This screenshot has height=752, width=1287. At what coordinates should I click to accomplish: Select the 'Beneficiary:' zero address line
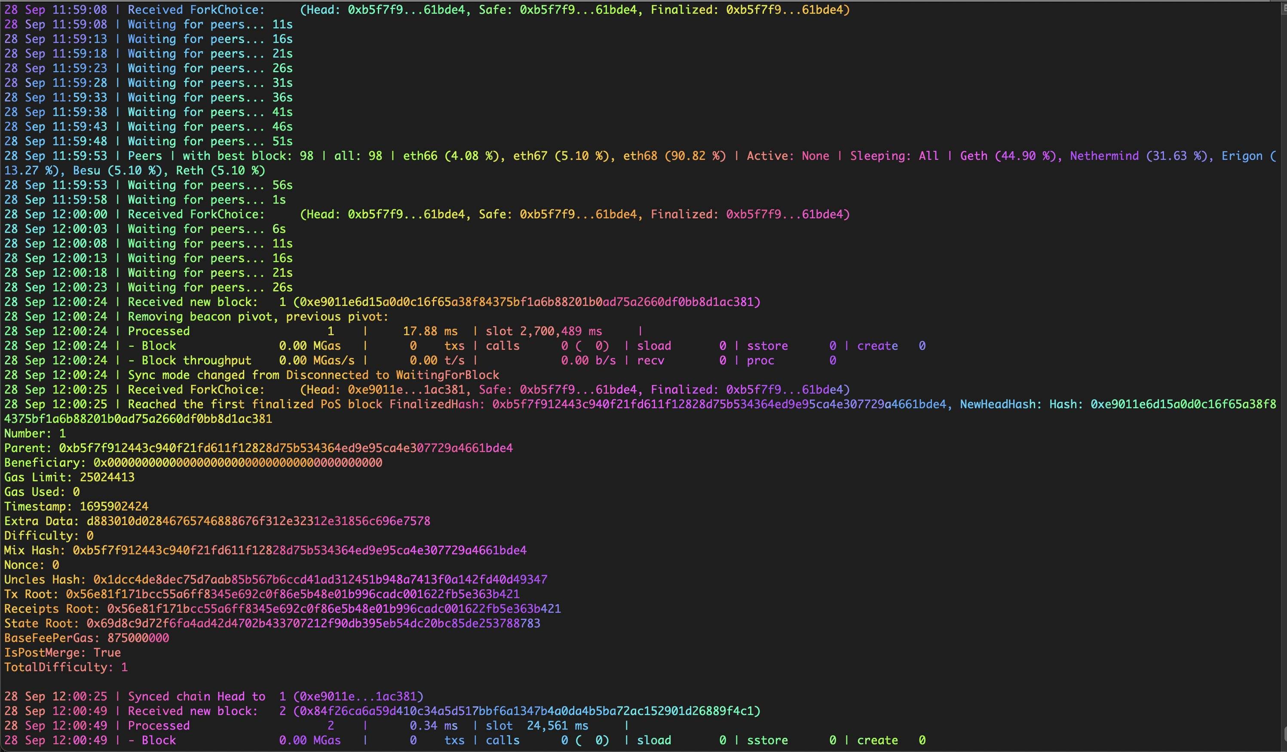click(x=193, y=463)
